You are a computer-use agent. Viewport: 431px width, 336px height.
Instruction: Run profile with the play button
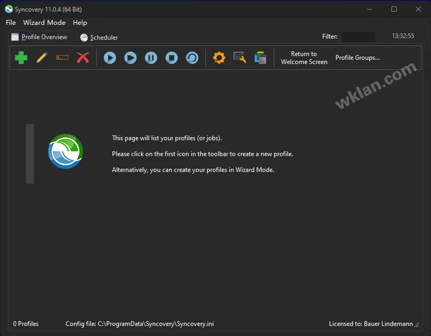pos(110,58)
